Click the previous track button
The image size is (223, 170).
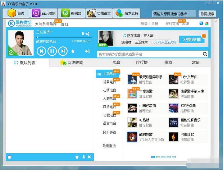pyautogui.click(x=41, y=51)
